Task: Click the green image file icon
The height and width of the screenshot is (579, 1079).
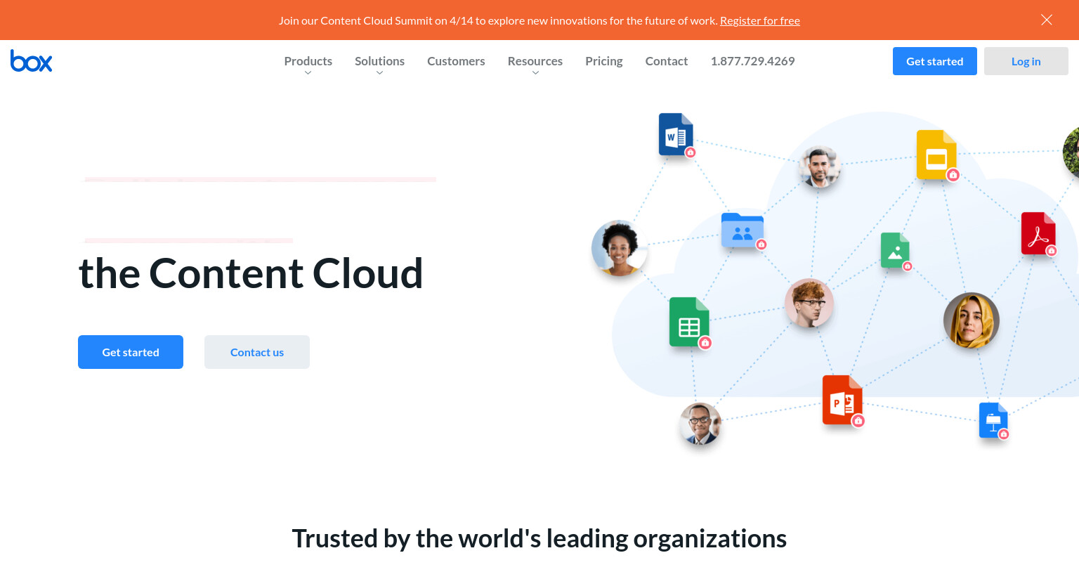Action: [x=895, y=250]
